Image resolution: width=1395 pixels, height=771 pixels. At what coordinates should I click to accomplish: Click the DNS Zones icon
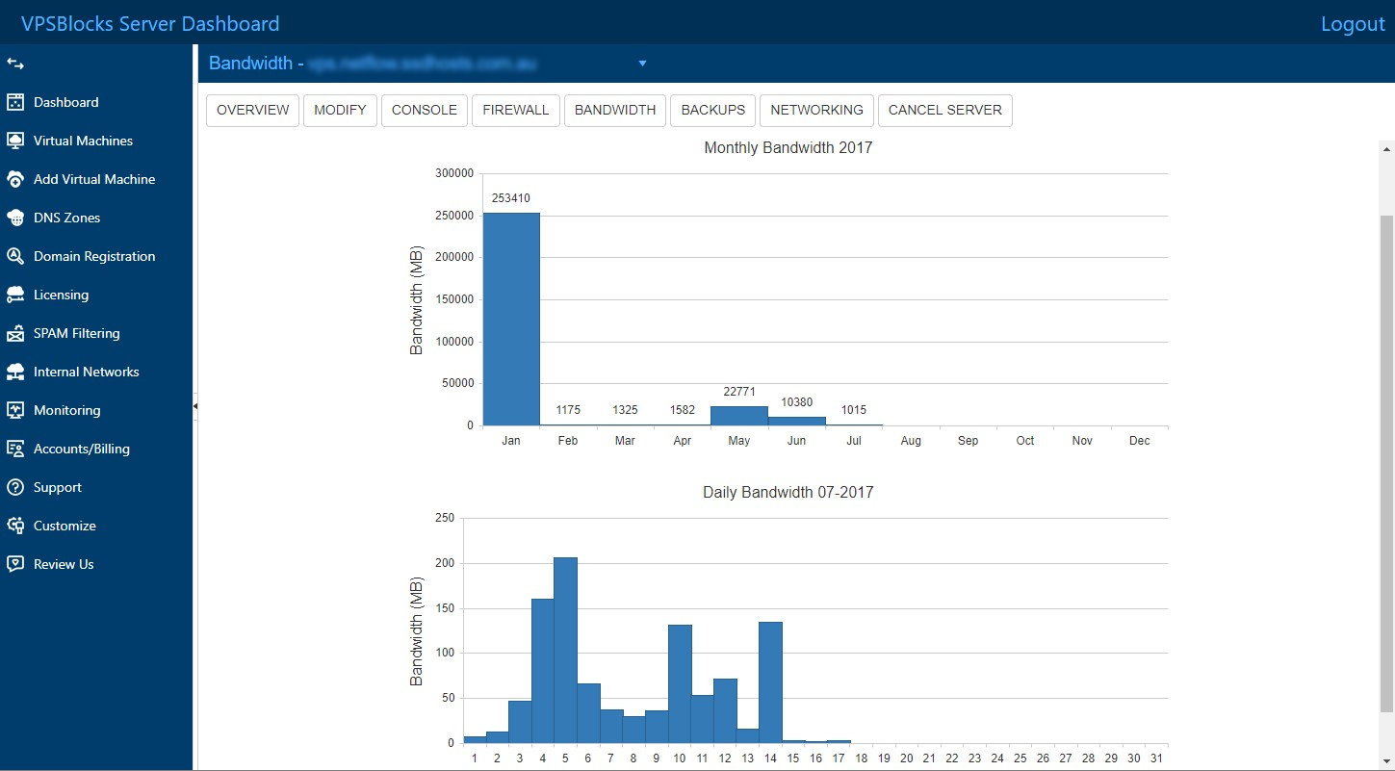(15, 218)
